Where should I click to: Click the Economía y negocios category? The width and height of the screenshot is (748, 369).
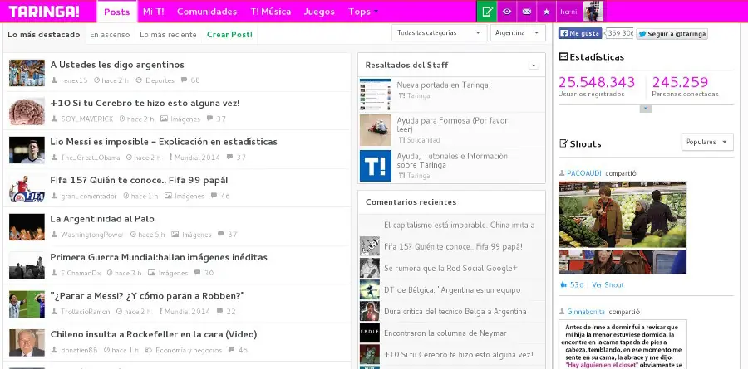[189, 351]
